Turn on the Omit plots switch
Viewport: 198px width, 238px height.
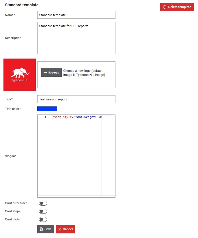pos(43,220)
